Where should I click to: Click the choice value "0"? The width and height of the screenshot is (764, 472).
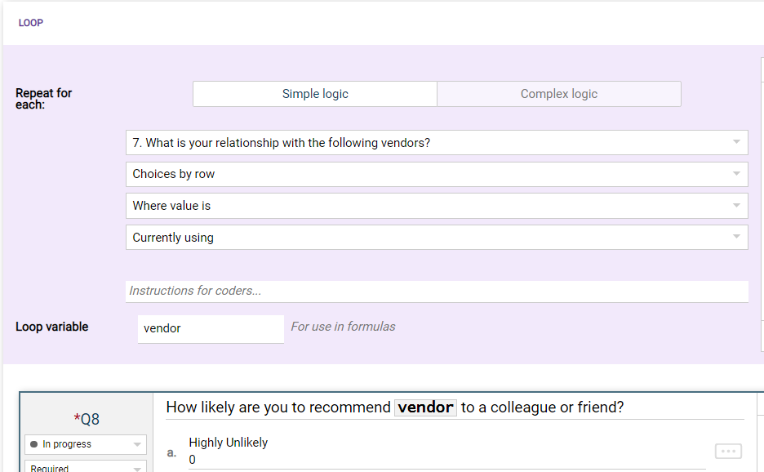pyautogui.click(x=193, y=460)
